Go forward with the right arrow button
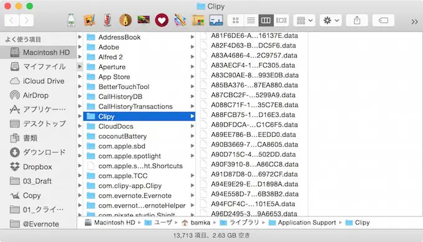The height and width of the screenshot is (242, 423). click(26, 21)
